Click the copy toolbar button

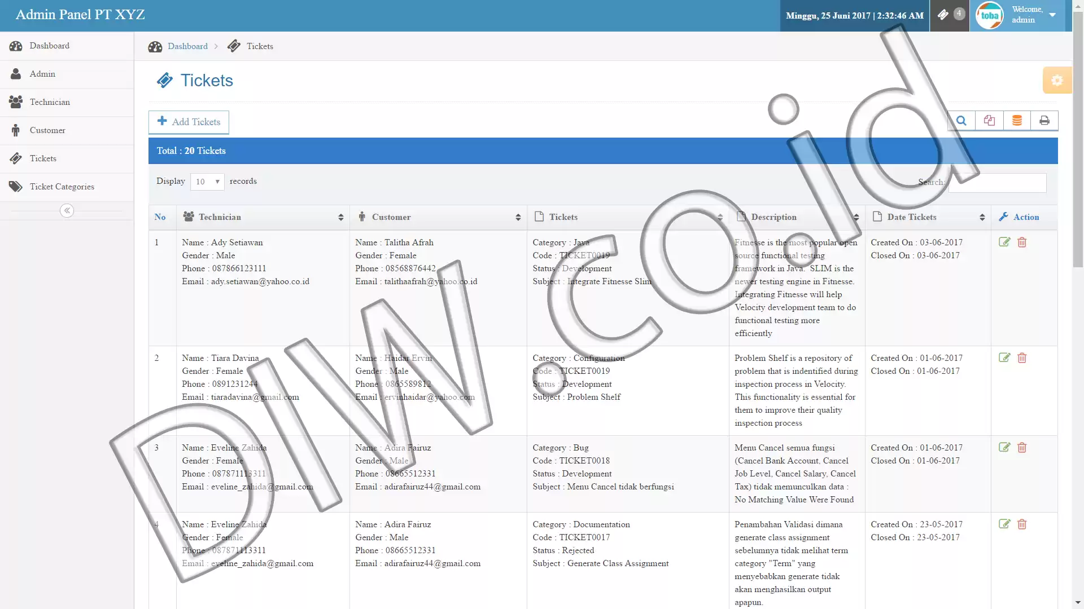coord(989,121)
